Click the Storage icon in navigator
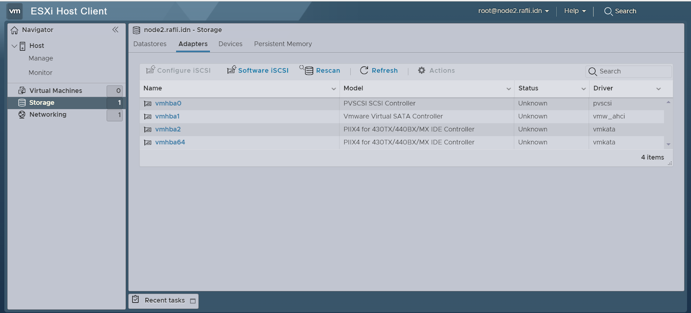This screenshot has height=313, width=691. pos(22,102)
